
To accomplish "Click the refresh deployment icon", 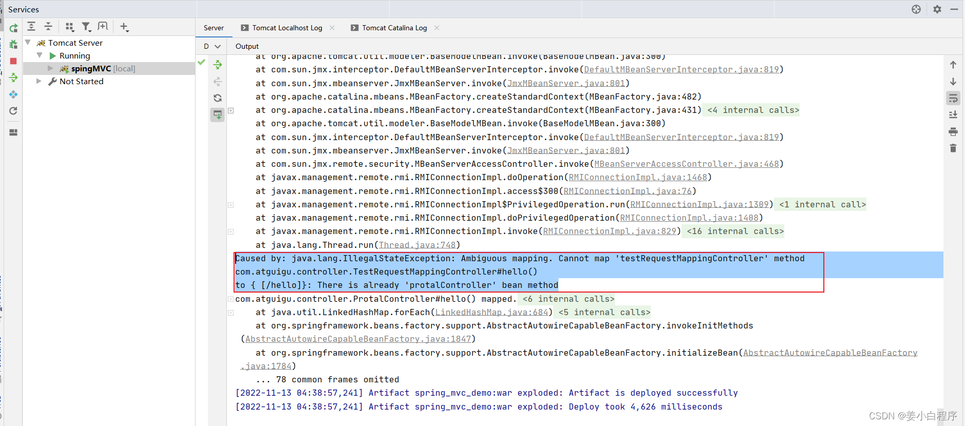I will (218, 98).
